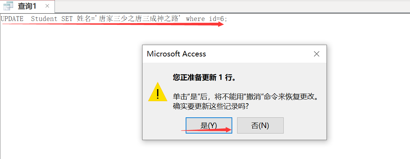Click the red arrow pointing to 是(Y)

point(207,129)
